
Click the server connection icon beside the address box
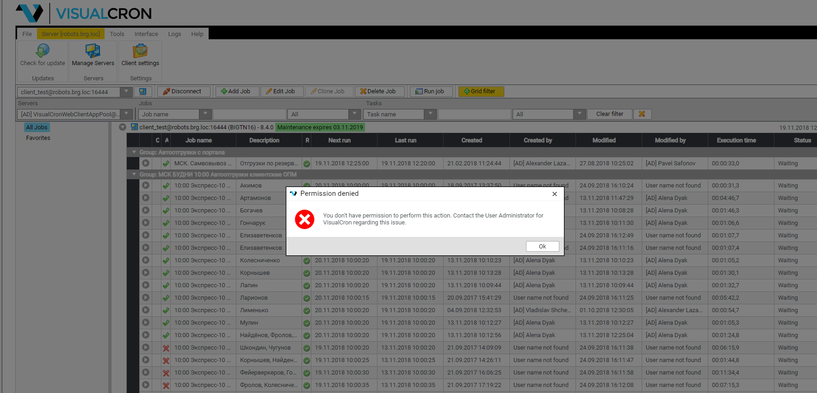[142, 91]
